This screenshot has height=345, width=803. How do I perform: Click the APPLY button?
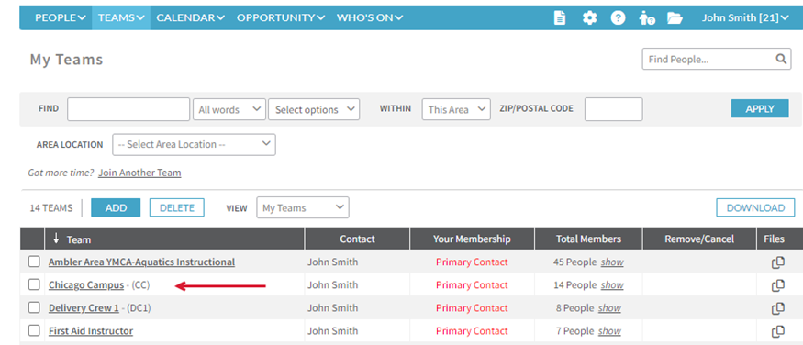(x=760, y=108)
